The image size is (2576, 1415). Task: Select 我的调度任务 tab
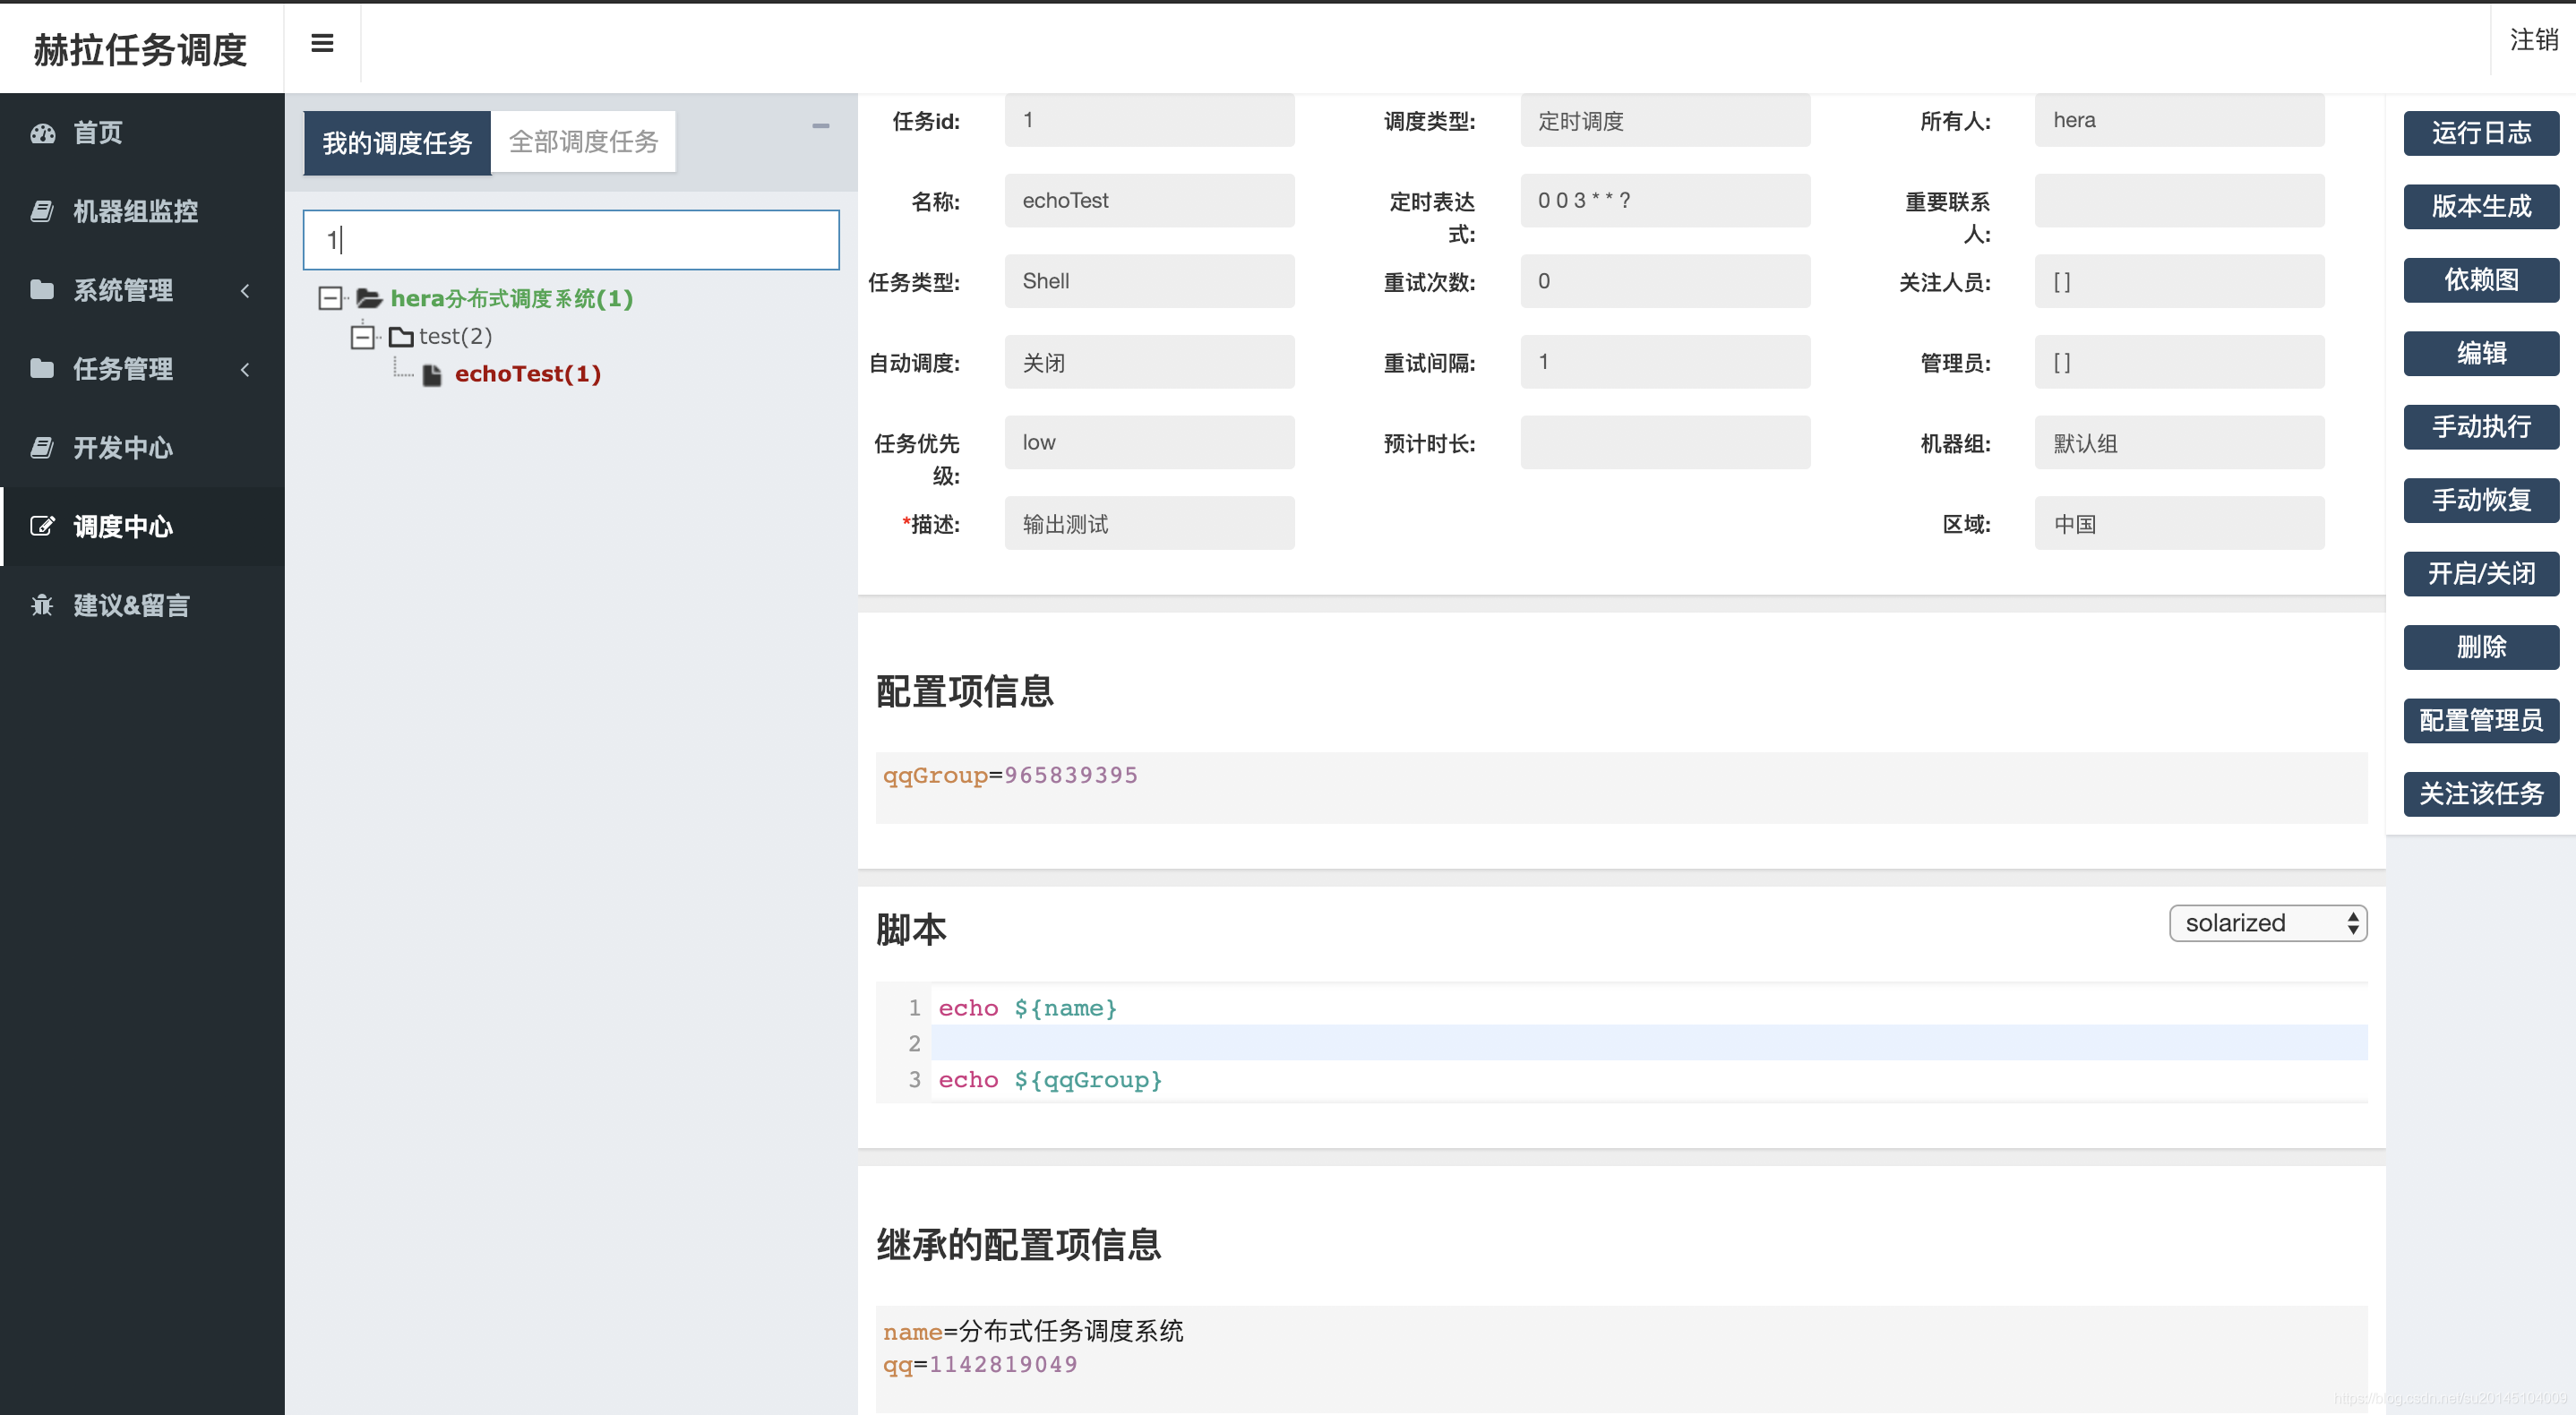click(397, 143)
